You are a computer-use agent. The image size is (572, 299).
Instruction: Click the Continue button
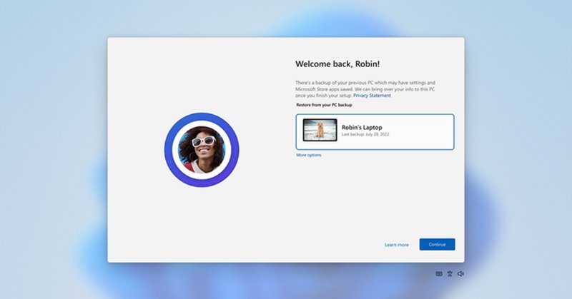pyautogui.click(x=437, y=244)
